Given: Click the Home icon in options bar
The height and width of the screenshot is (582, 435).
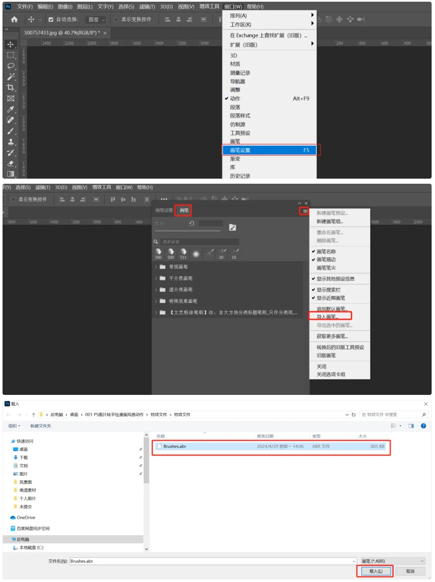Looking at the screenshot, I should [14, 19].
